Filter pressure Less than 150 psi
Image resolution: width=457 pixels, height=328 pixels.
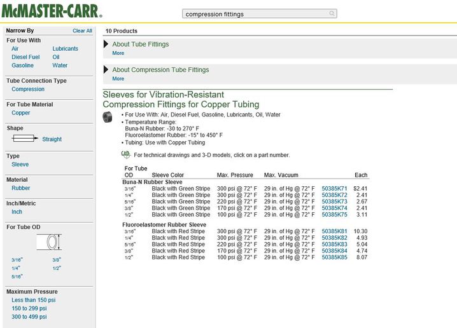pyautogui.click(x=34, y=300)
